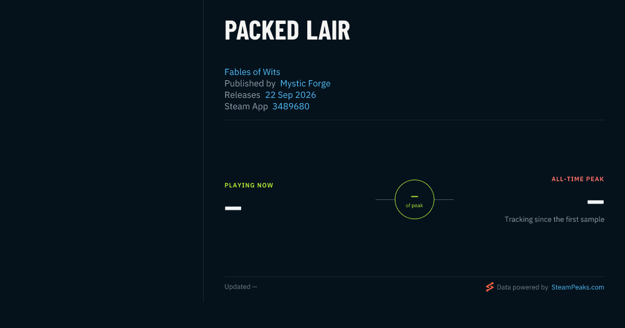Click the Releases label
This screenshot has height=328, width=625.
242,95
